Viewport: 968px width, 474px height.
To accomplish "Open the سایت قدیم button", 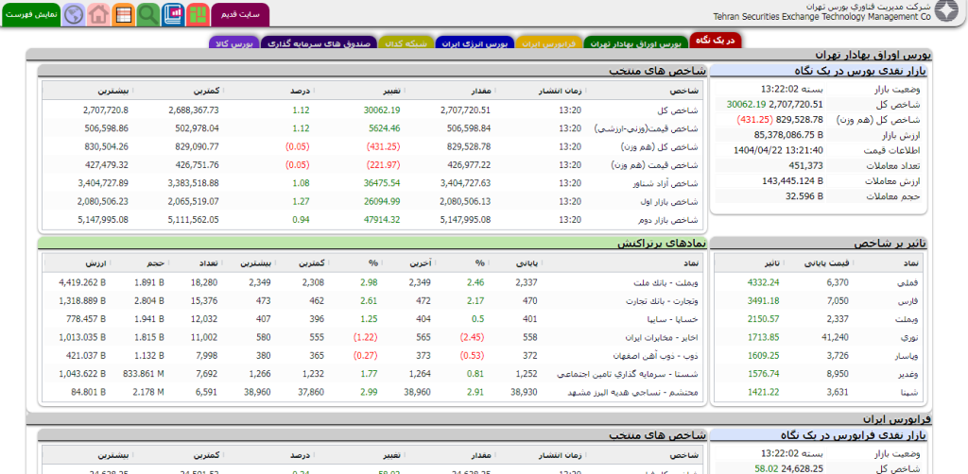I will pyautogui.click(x=240, y=14).
